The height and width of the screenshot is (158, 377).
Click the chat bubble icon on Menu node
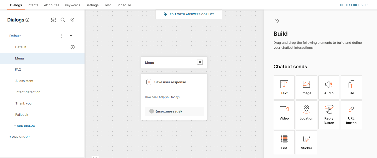[200, 62]
